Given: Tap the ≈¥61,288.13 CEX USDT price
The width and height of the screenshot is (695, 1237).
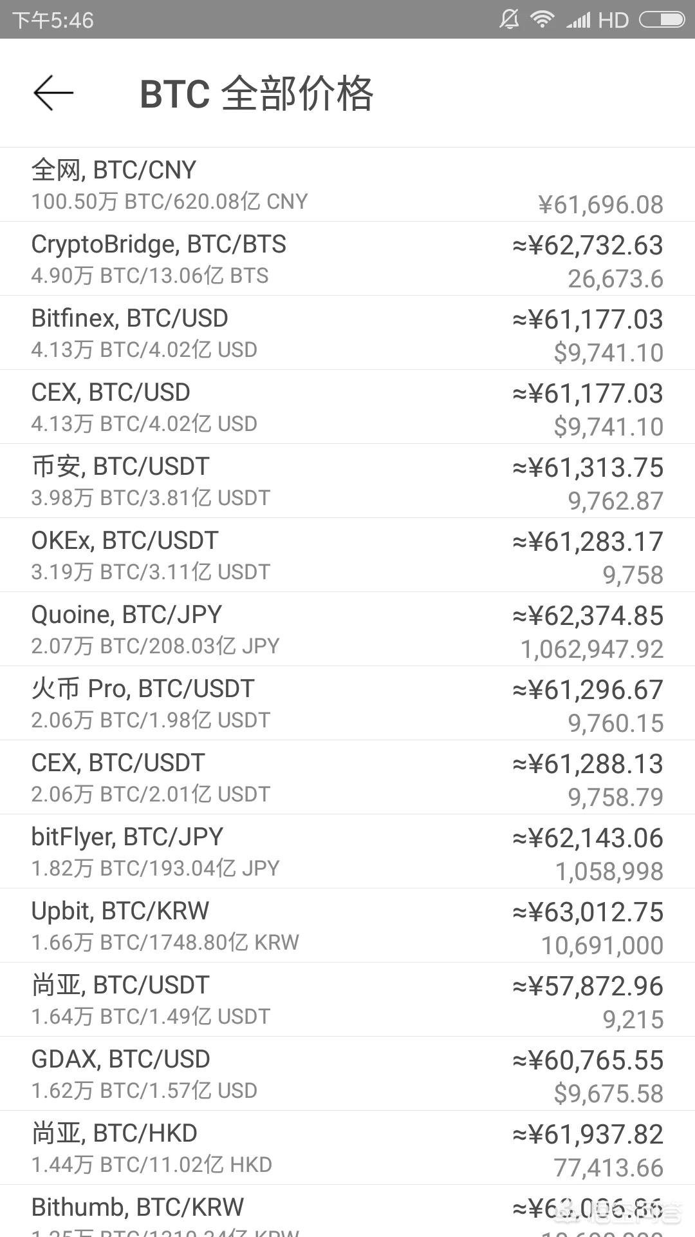Looking at the screenshot, I should coord(588,764).
